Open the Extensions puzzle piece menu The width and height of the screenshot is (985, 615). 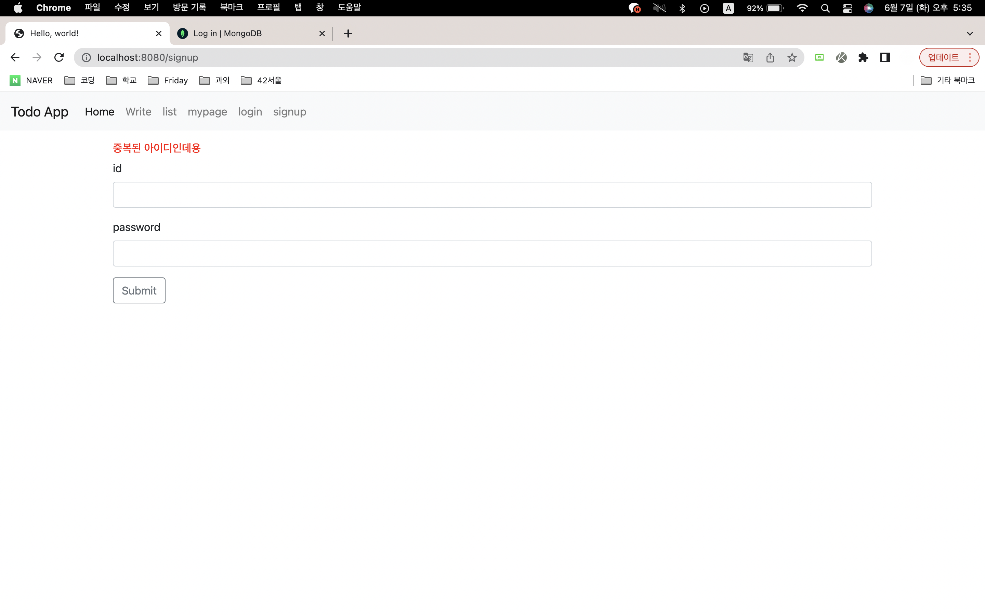pos(863,57)
